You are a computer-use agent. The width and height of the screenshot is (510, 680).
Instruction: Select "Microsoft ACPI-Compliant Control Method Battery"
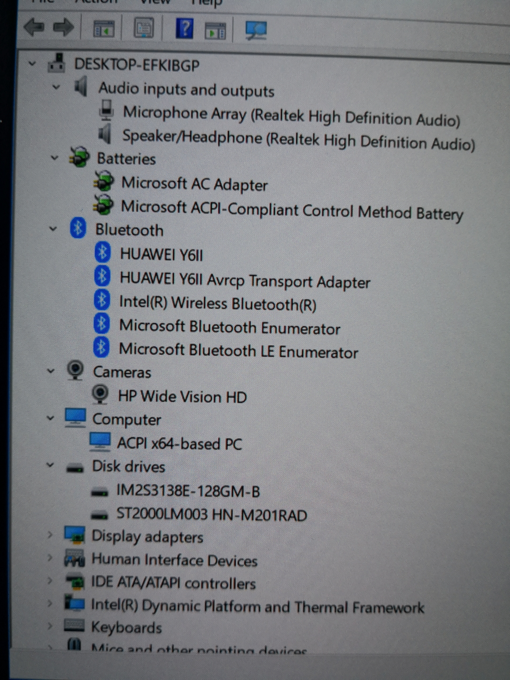pos(292,210)
